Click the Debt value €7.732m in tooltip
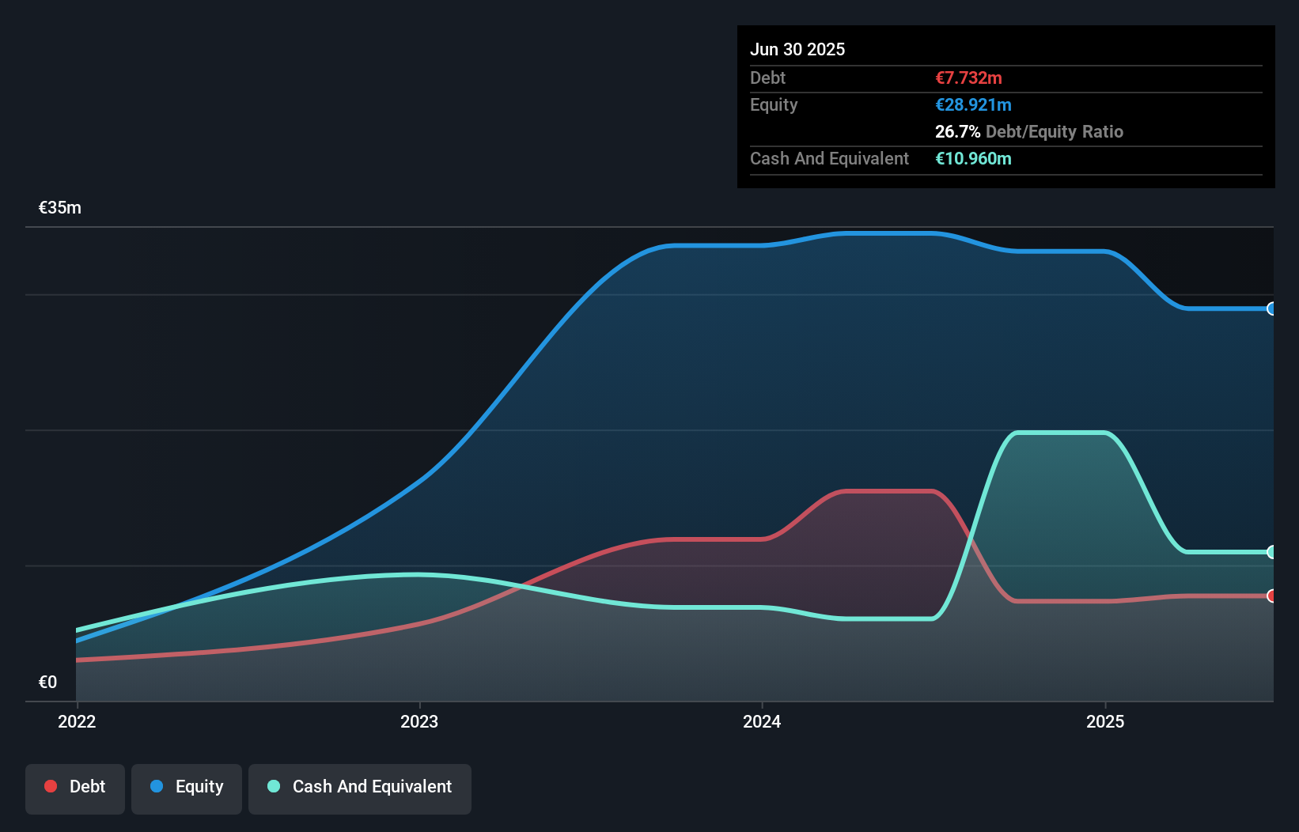This screenshot has width=1299, height=832. click(968, 78)
